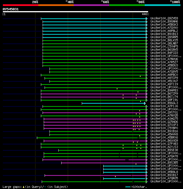Screen dimensions: 183x189
Task: Select the UniRef100_A3AQ75 purple alignment bar
Action: pyautogui.click(x=95, y=119)
